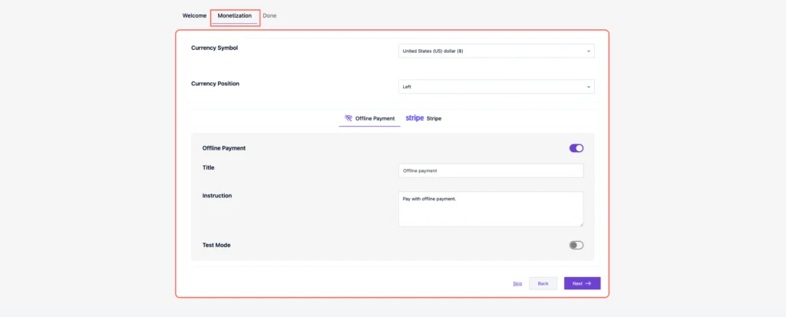Open the Currency Position dropdown

pos(497,87)
